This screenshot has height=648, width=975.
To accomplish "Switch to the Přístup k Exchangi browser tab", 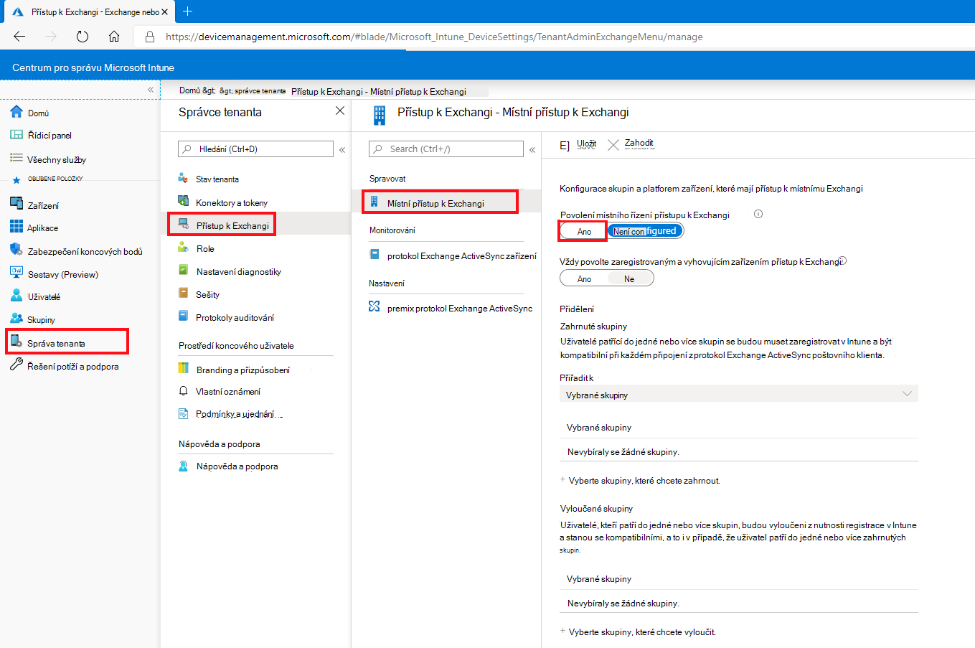I will (90, 12).
